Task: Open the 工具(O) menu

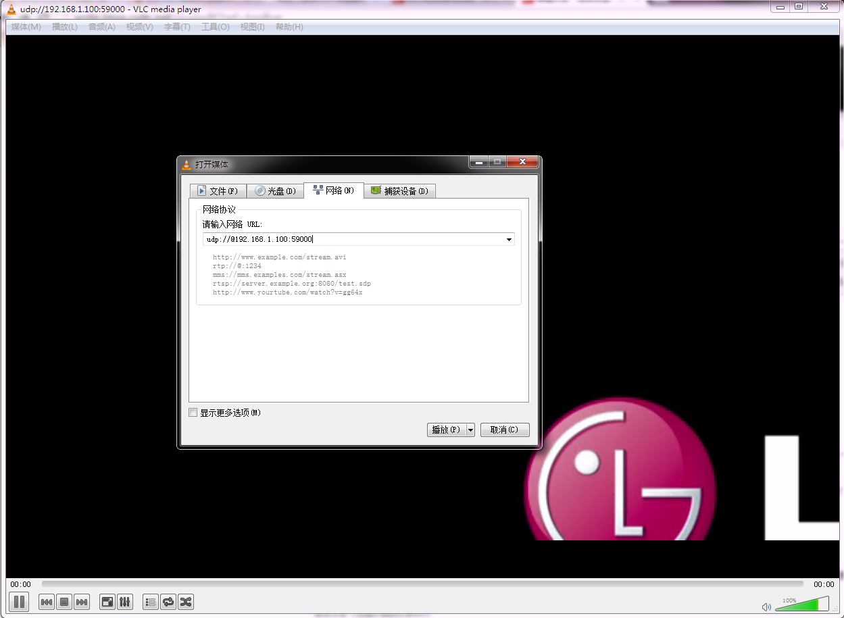Action: pyautogui.click(x=215, y=27)
